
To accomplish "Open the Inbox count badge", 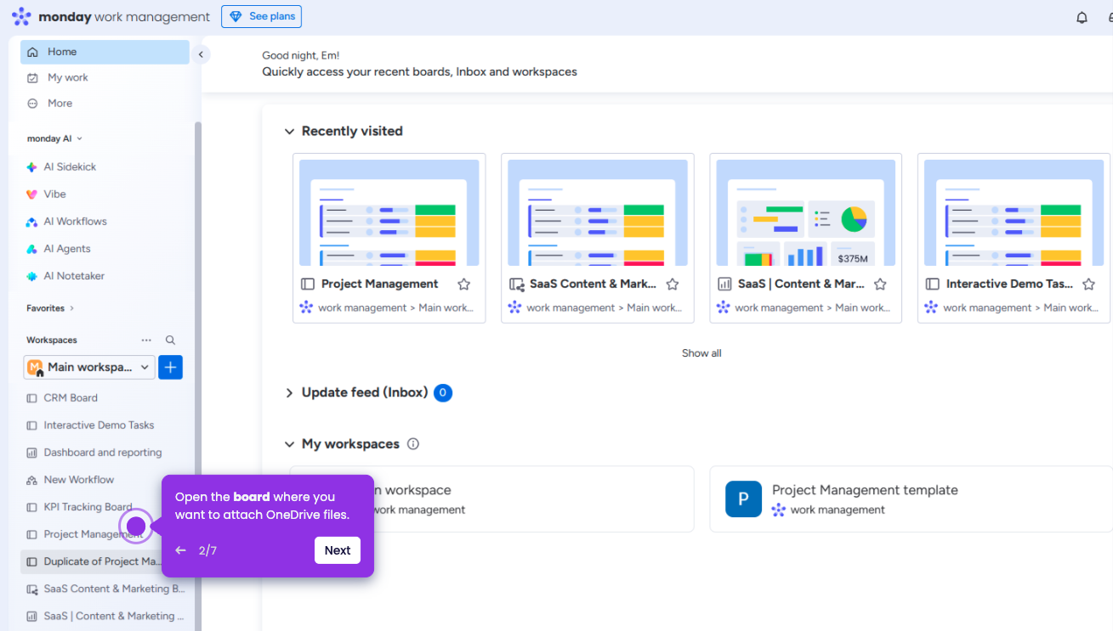I will (x=443, y=392).
